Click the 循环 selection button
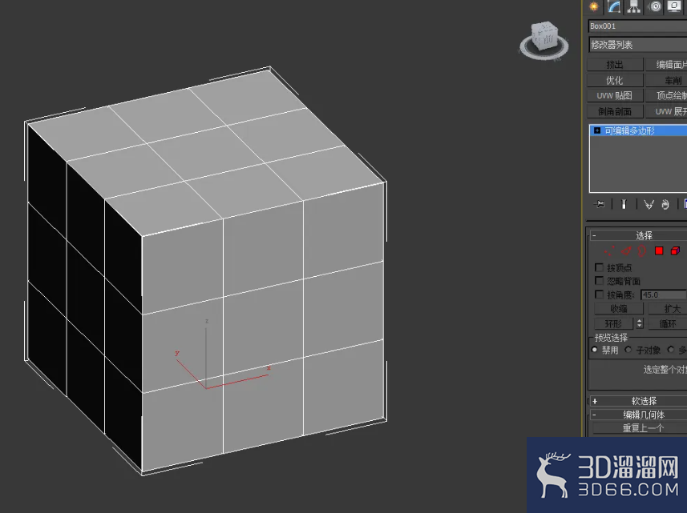 click(667, 324)
